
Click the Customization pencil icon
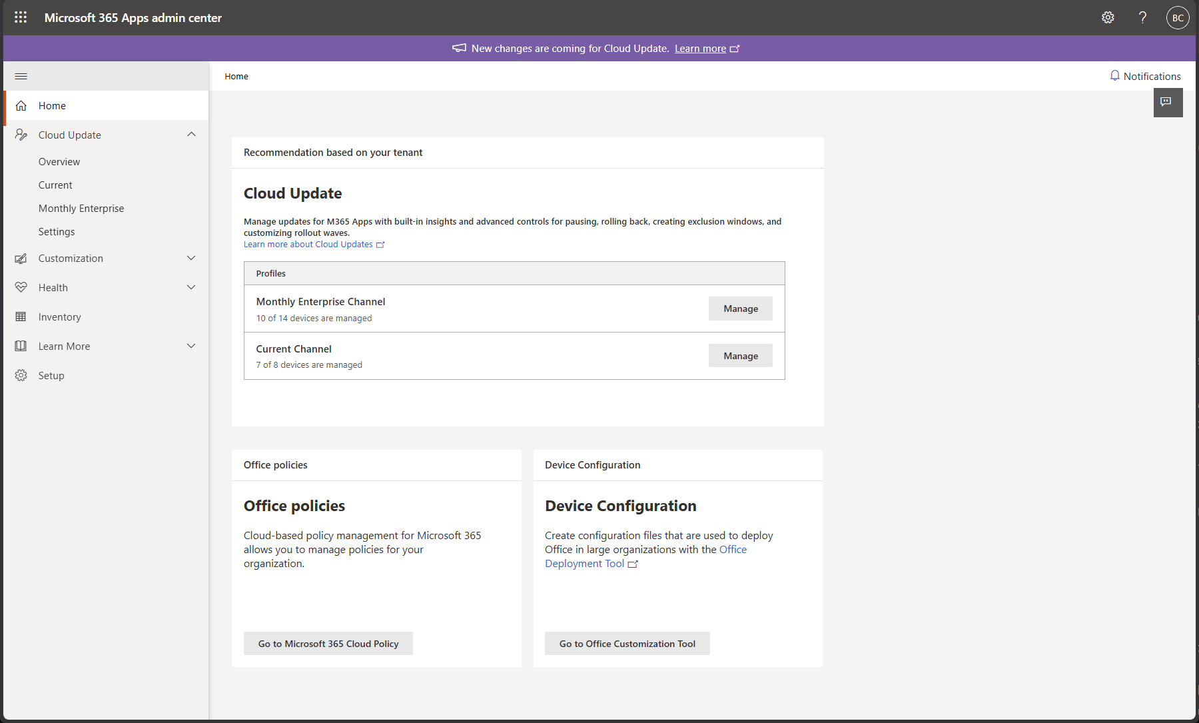[x=21, y=259]
